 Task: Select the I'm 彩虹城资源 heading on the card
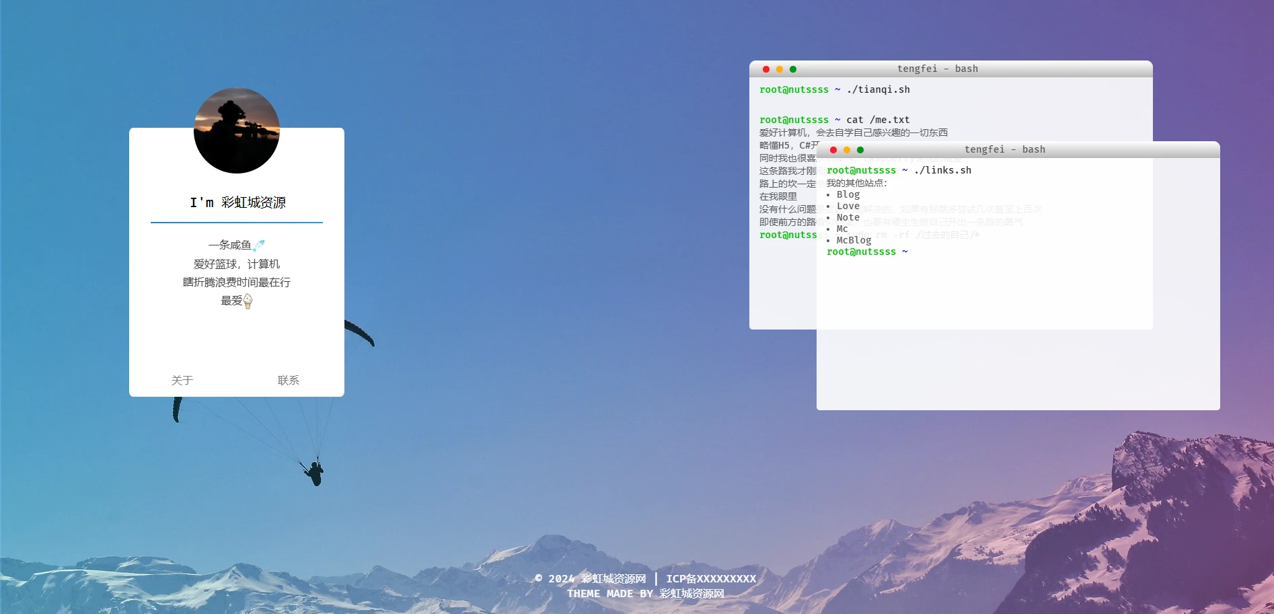click(237, 202)
